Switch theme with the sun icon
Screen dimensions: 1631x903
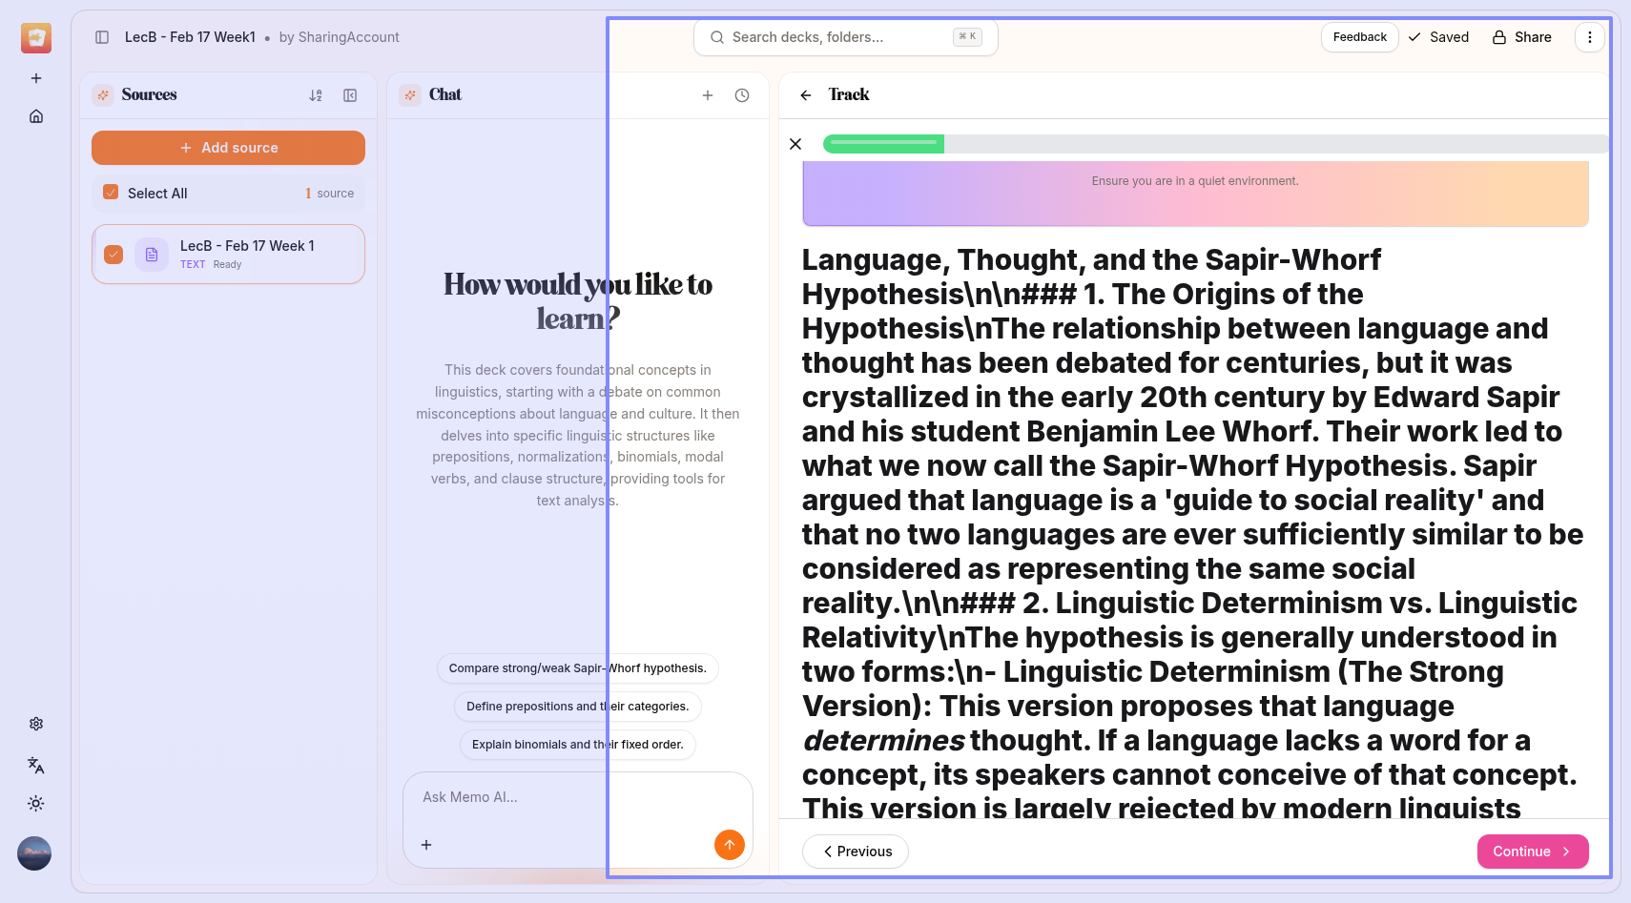(36, 804)
